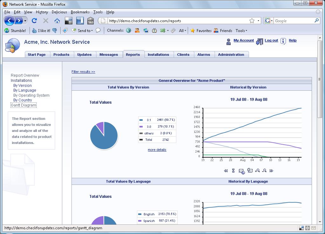This screenshot has height=234, width=325.
Task: Switch to the Installations tab
Action: (158, 55)
